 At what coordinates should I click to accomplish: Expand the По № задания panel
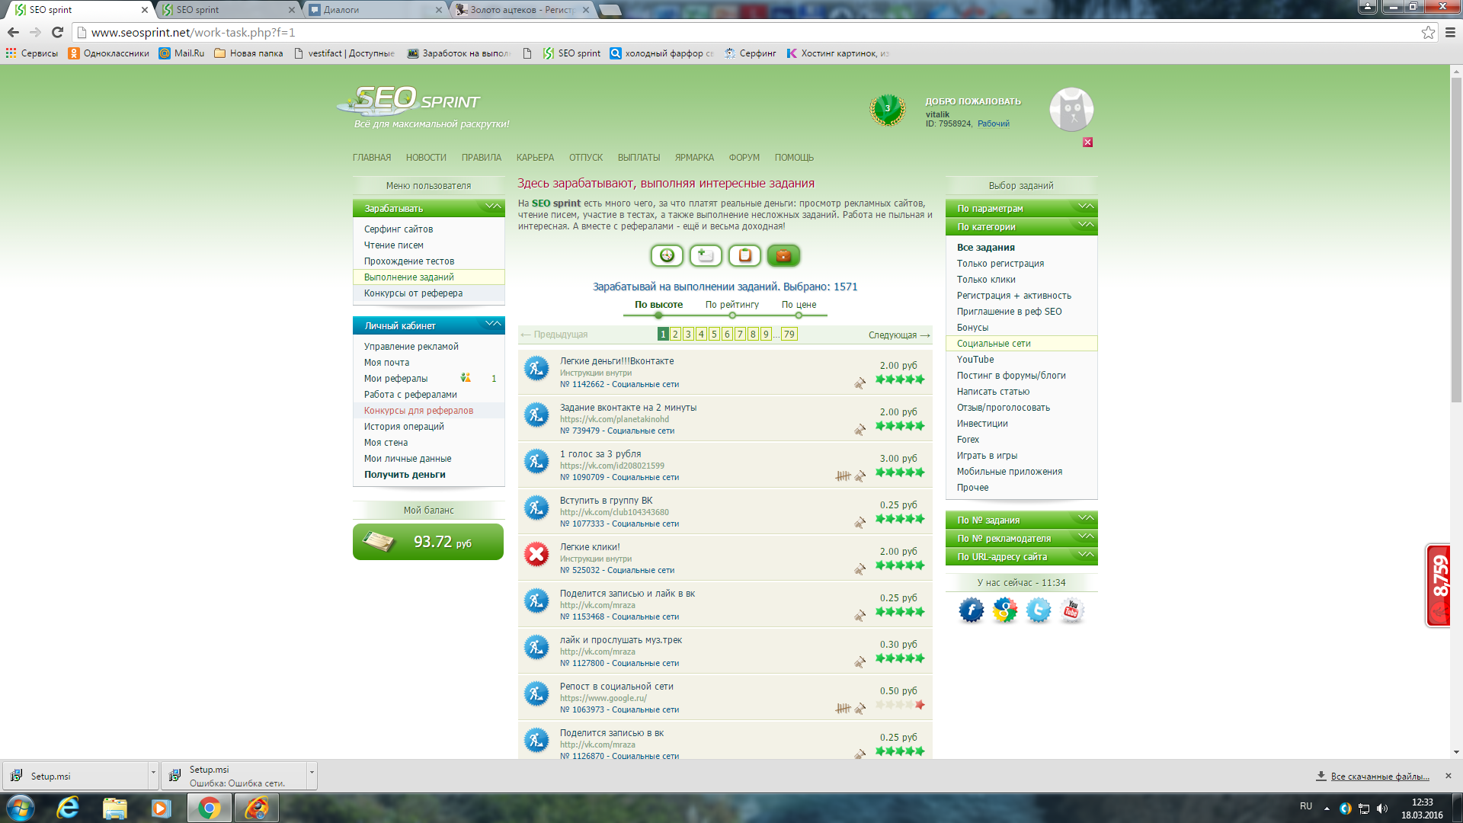pos(1021,520)
